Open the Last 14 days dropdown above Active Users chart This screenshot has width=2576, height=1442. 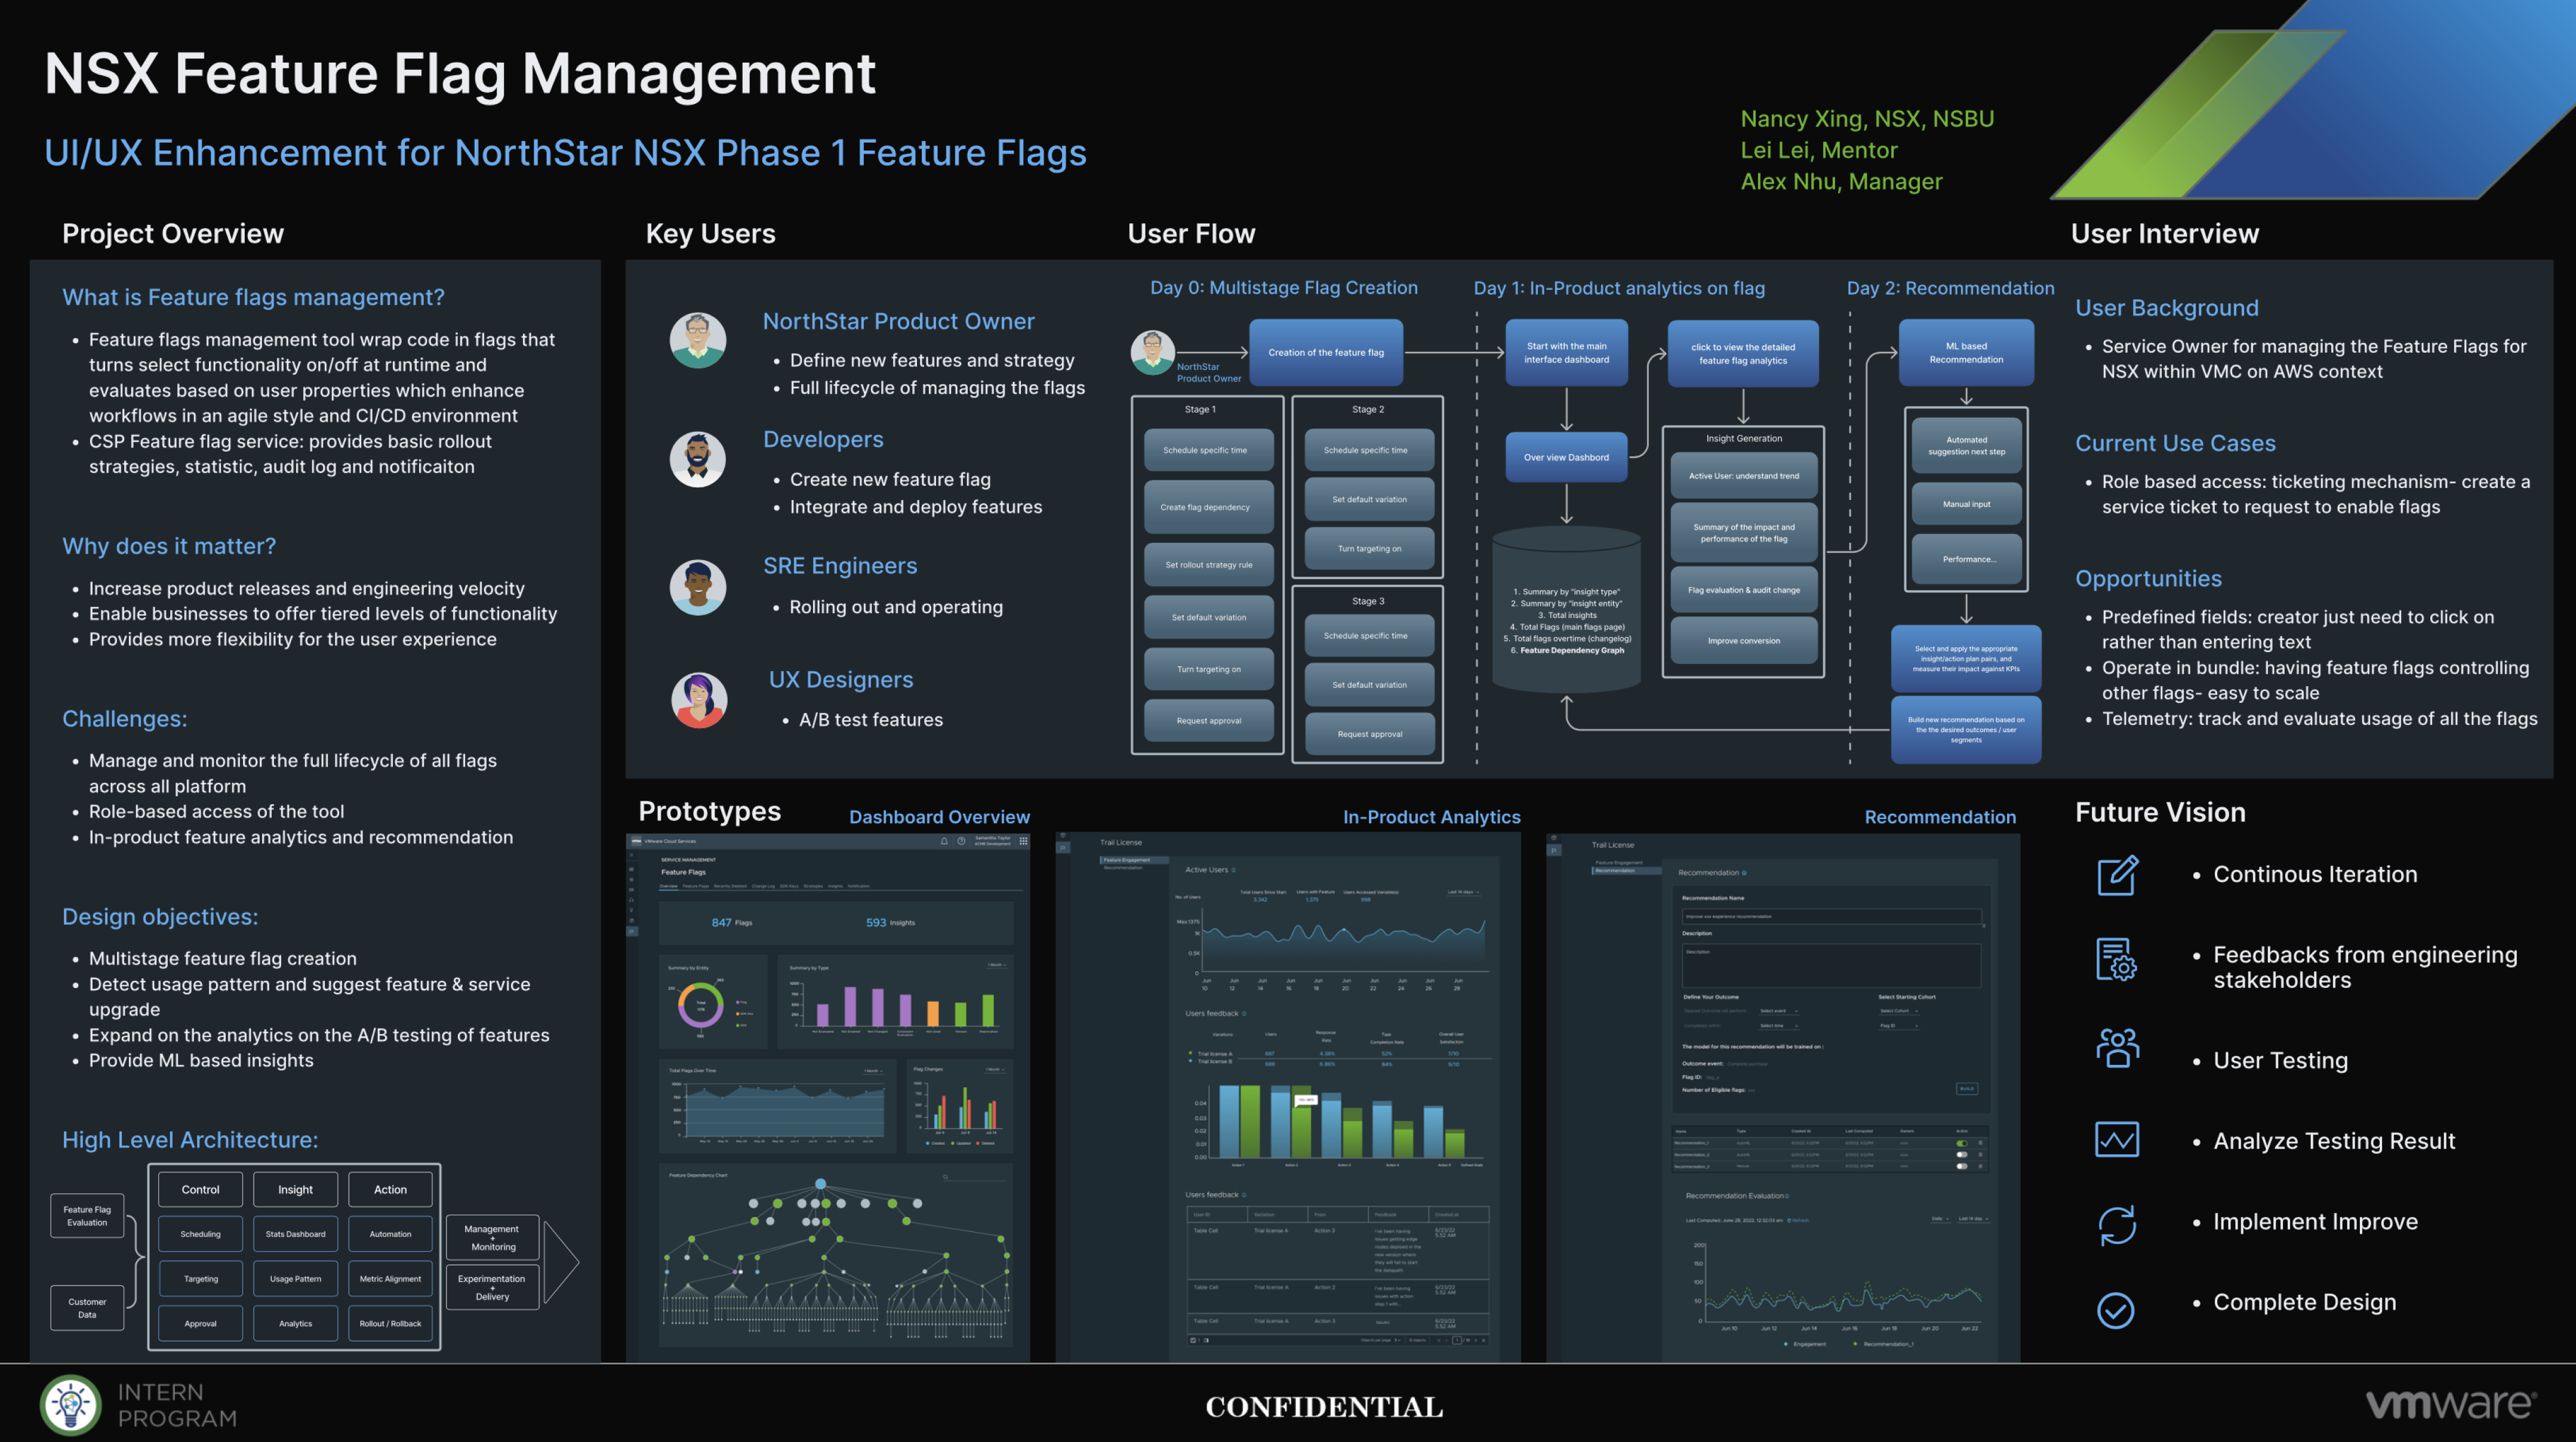coord(1464,893)
